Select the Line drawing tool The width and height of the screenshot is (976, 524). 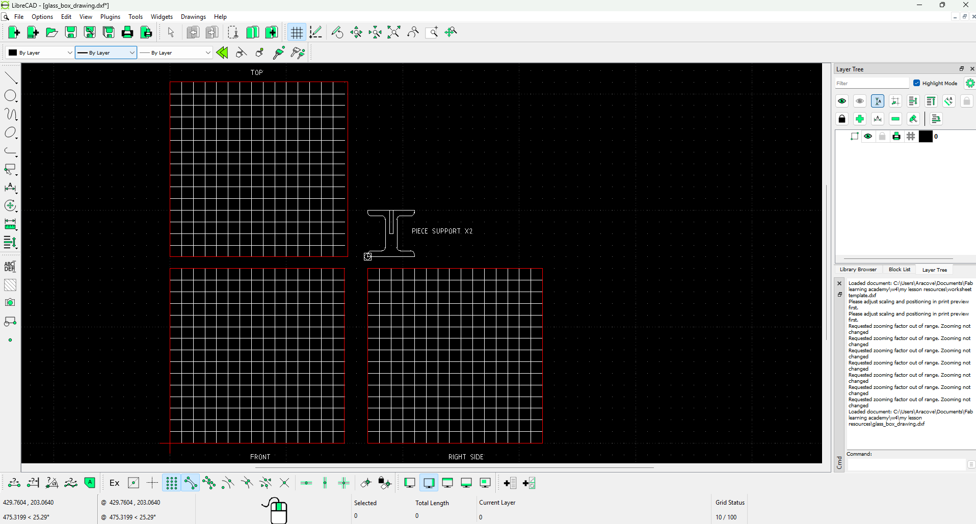11,78
